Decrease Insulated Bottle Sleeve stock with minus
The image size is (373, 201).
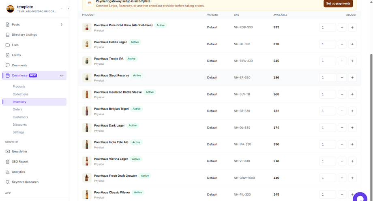coord(342,94)
